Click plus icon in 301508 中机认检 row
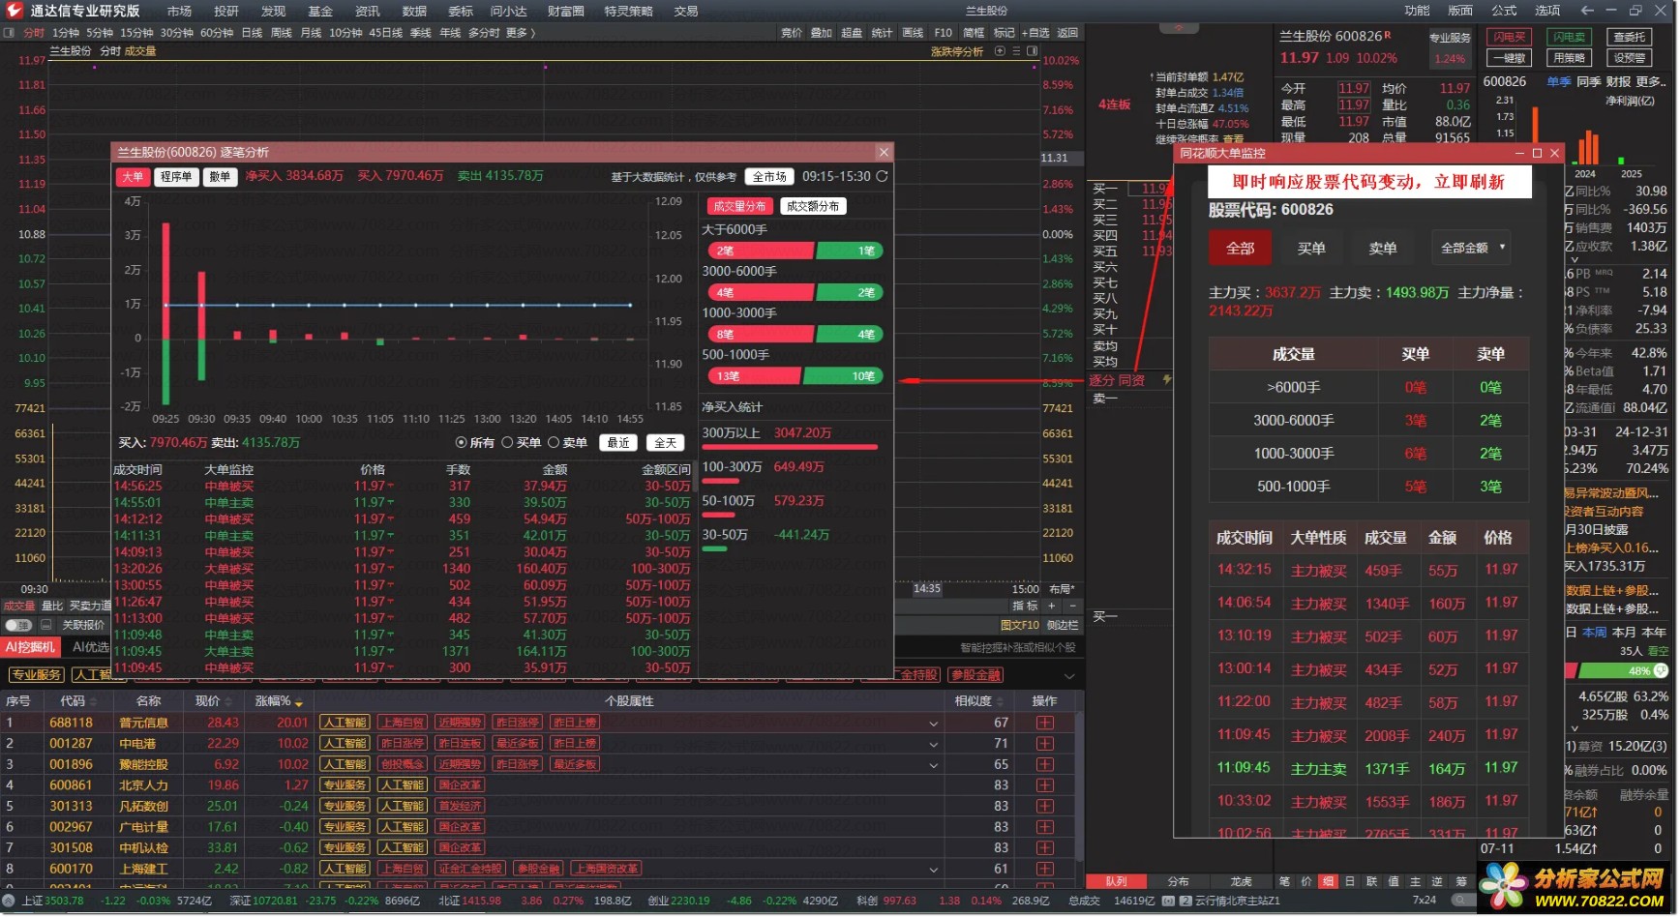The width and height of the screenshot is (1680, 917). [x=1045, y=848]
